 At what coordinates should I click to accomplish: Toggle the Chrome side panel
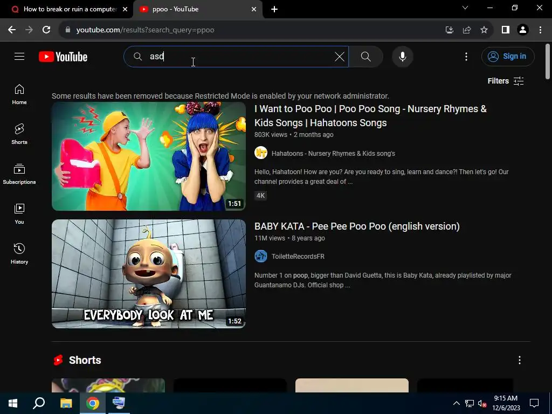506,30
